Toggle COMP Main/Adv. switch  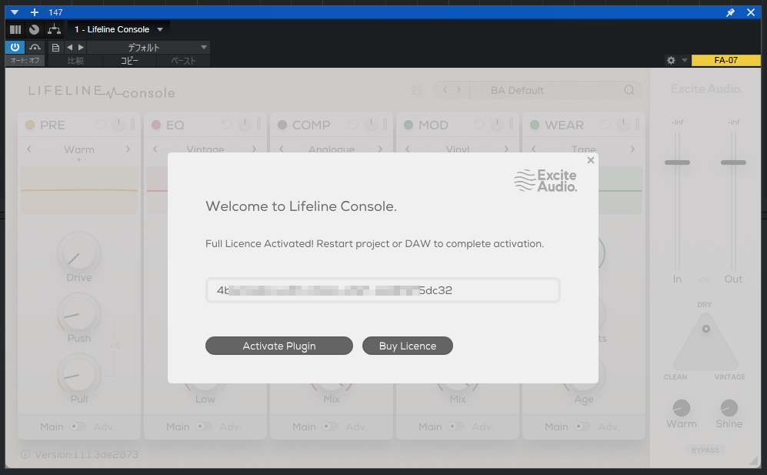pos(330,426)
